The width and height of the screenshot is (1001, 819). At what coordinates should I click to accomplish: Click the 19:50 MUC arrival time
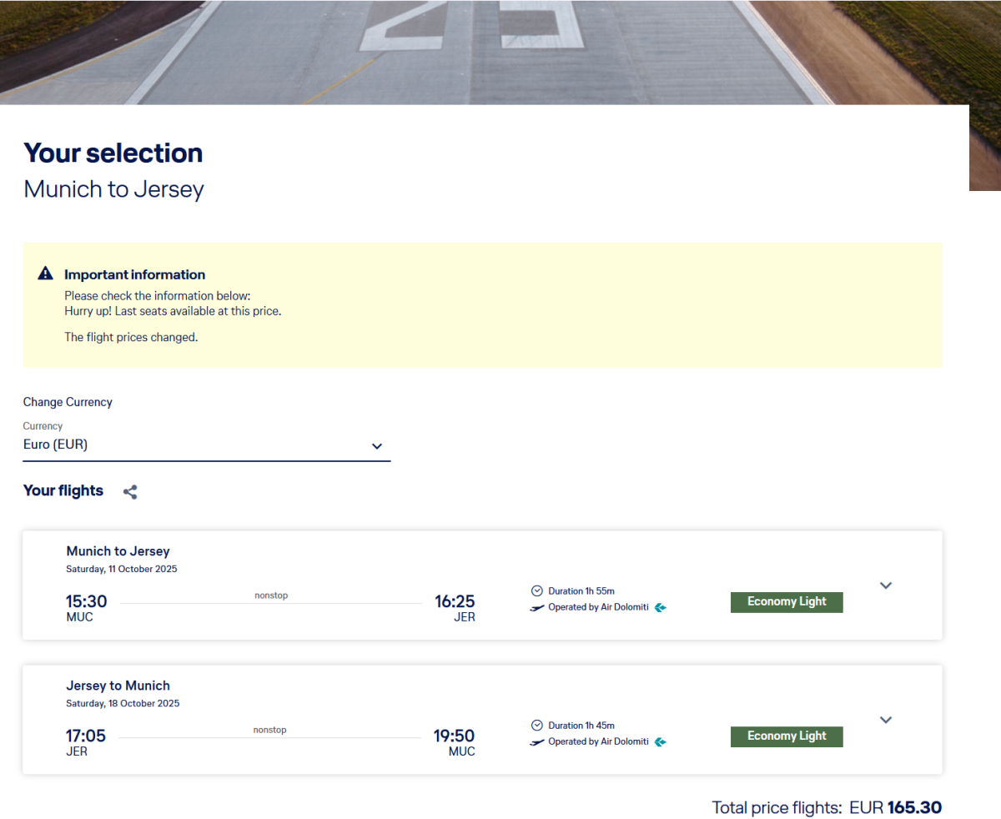coord(454,736)
